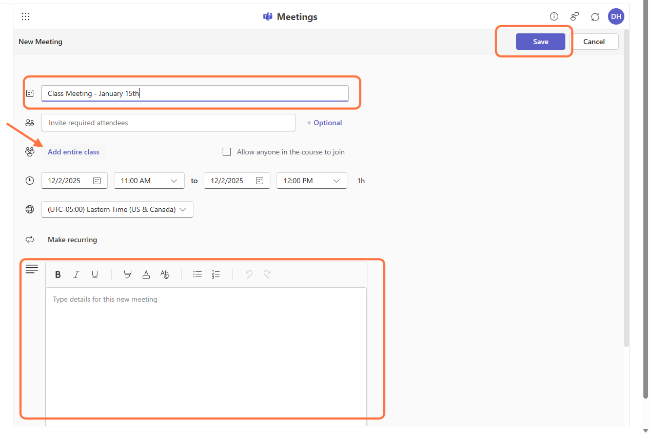Open the DH profile avatar

[x=616, y=16]
